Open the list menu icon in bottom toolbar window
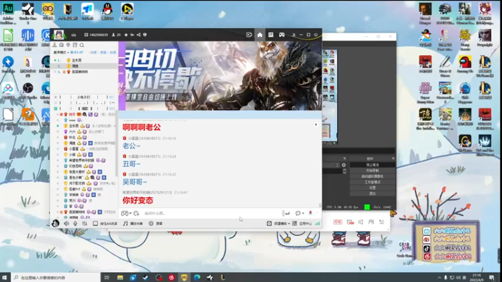This screenshot has height=282, width=502. click(x=382, y=222)
